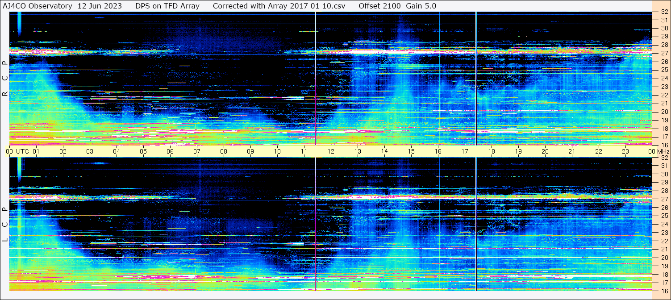Screen dimensions: 671x300
Task: Click the "Offset 2100" header value
Action: [379, 6]
